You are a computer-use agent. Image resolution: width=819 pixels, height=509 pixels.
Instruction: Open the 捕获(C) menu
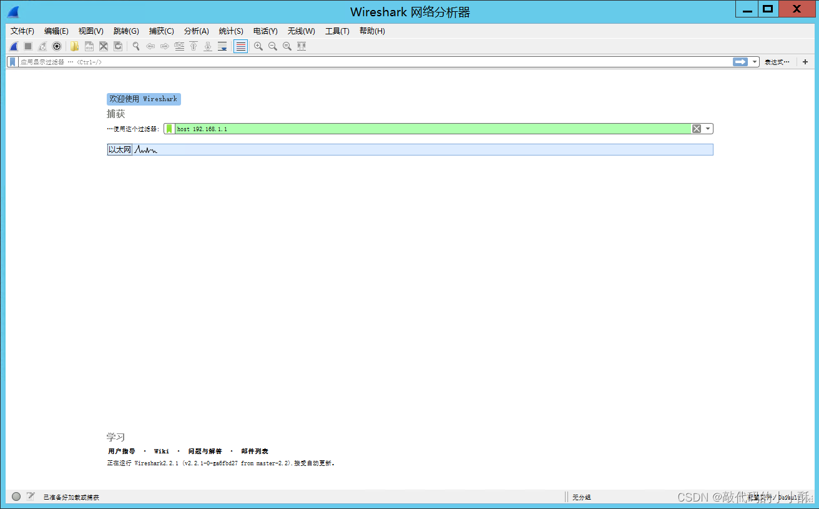pos(162,31)
